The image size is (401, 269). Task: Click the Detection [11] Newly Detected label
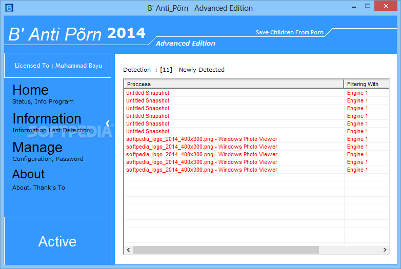[x=174, y=70]
